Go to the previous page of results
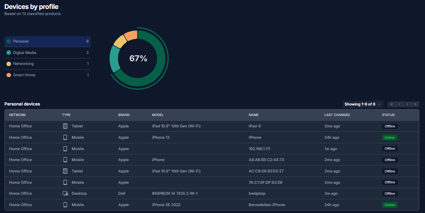Screen dimensions: 425x213 tap(399, 104)
